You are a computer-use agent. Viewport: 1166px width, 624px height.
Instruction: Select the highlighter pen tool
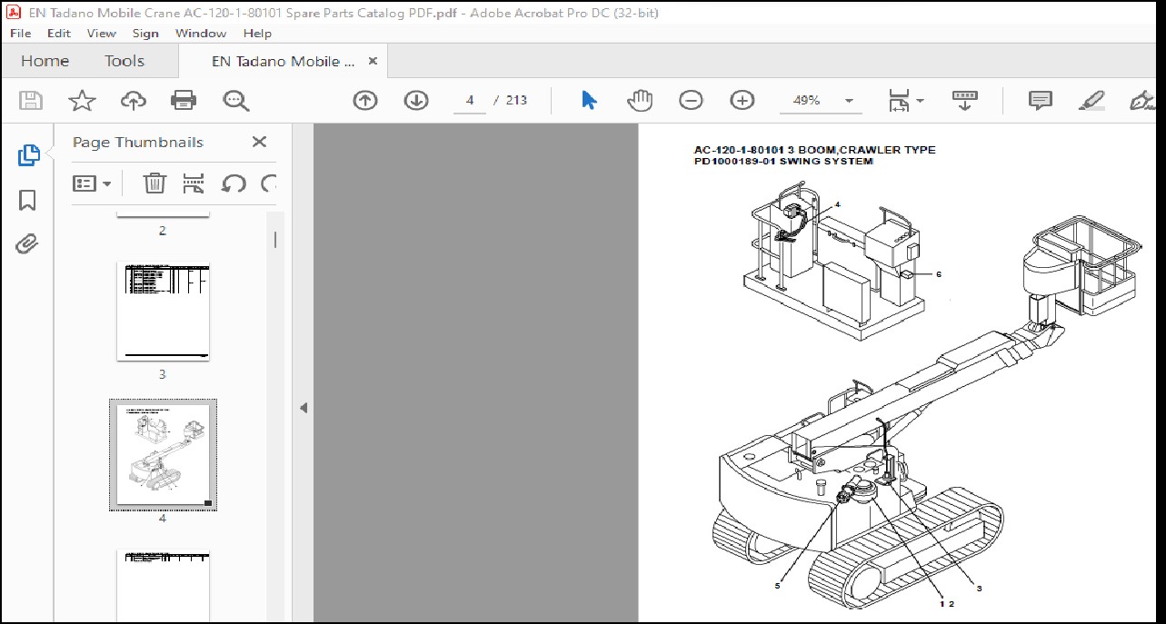pyautogui.click(x=1093, y=100)
